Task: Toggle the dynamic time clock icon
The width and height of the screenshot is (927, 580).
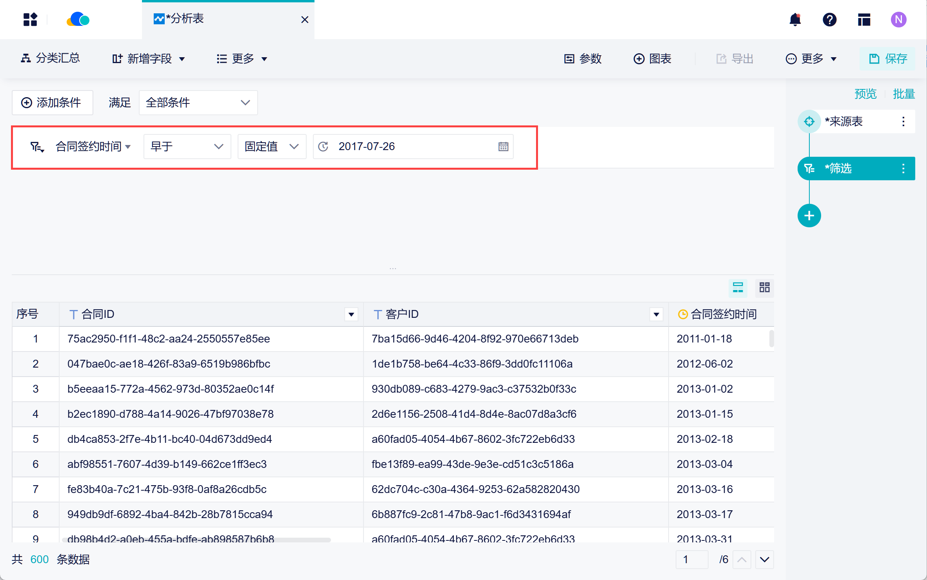Action: click(x=323, y=147)
